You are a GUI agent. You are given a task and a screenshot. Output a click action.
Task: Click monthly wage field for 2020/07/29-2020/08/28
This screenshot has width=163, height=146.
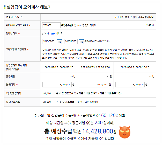tap(57, 85)
